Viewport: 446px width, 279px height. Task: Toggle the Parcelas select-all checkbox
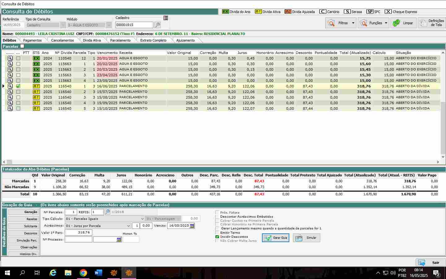point(22,46)
